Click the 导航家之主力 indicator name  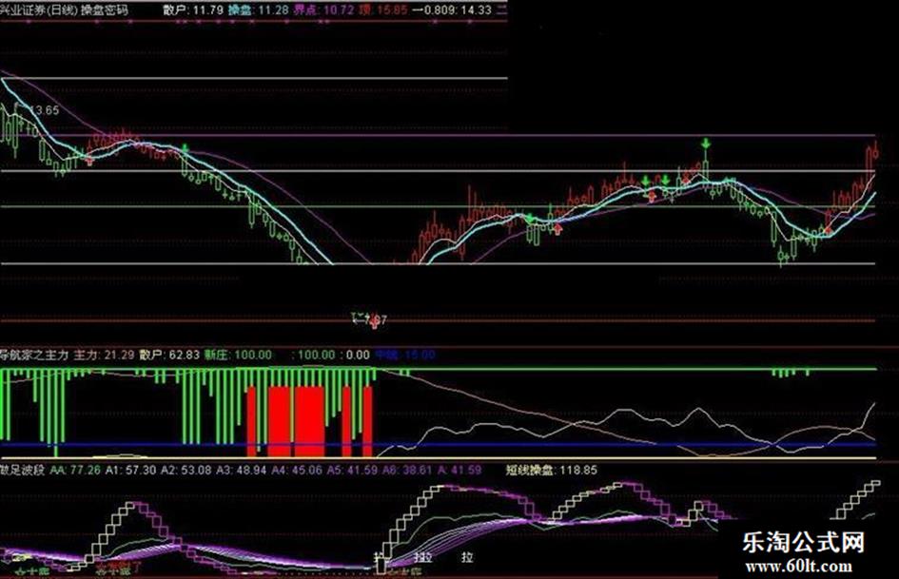[x=34, y=355]
